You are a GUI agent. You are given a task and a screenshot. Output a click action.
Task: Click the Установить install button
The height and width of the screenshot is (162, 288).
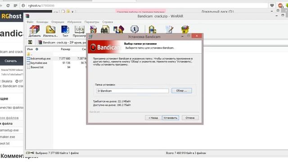click(171, 118)
